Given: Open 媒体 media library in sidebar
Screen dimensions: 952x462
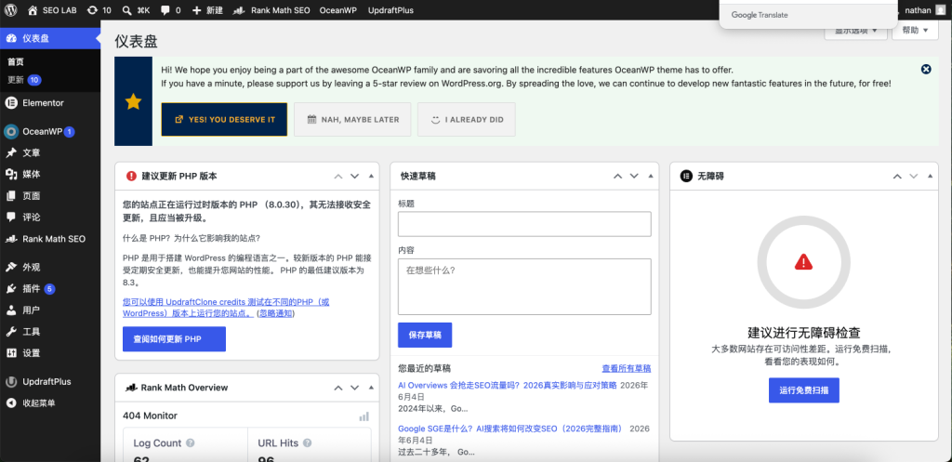Looking at the screenshot, I should [50, 174].
